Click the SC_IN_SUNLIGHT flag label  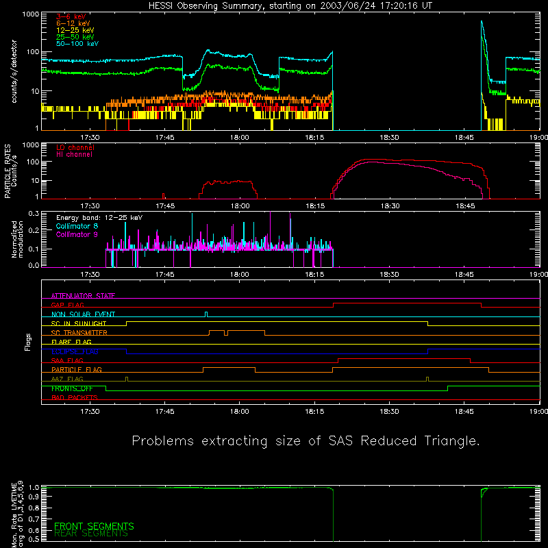pyautogui.click(x=79, y=323)
